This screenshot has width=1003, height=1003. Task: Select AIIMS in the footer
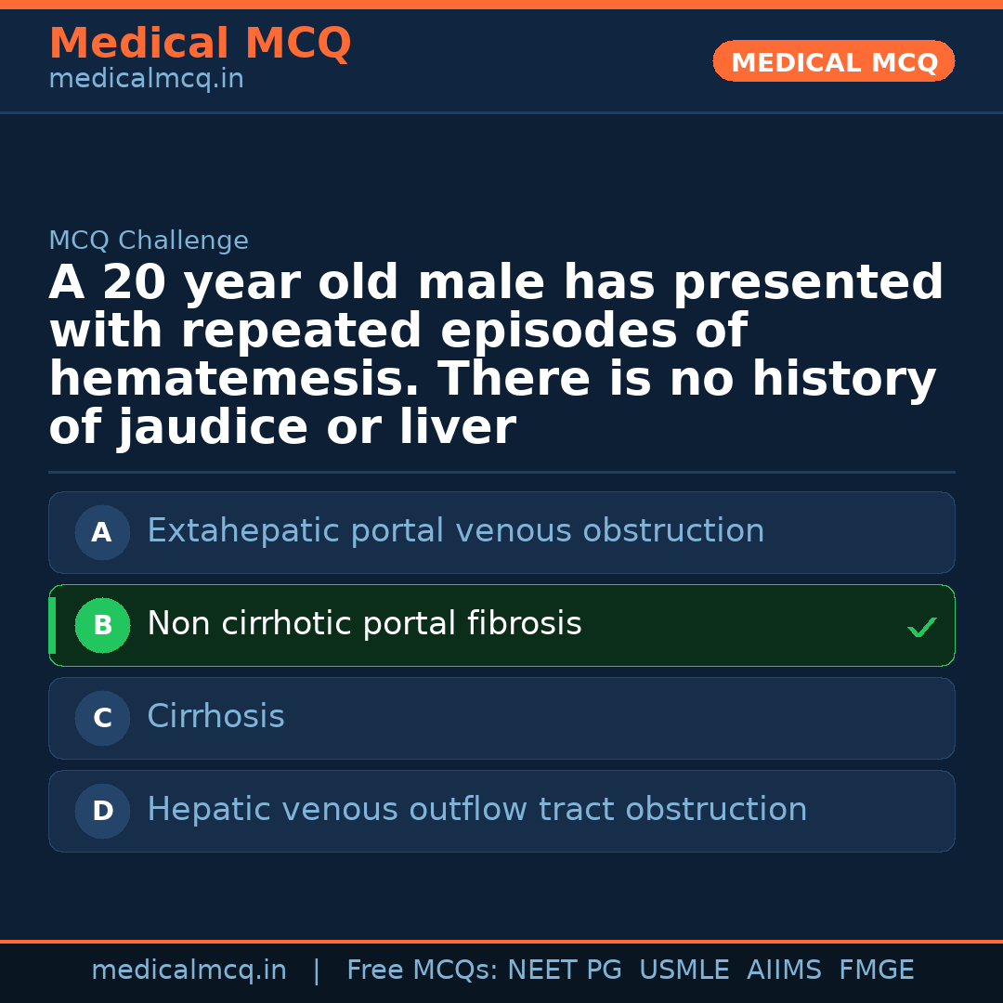click(x=784, y=970)
